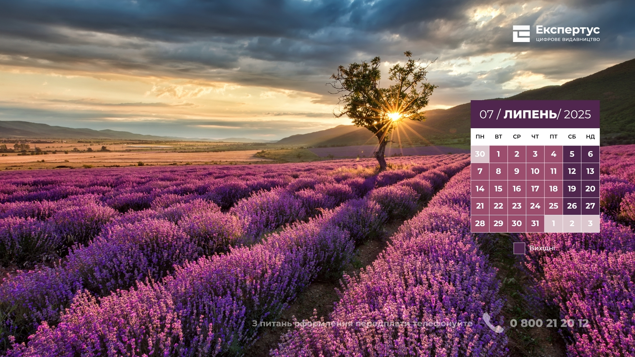635x357 pixels.
Task: Click the 'НД' weekday header
Action: tap(590, 137)
